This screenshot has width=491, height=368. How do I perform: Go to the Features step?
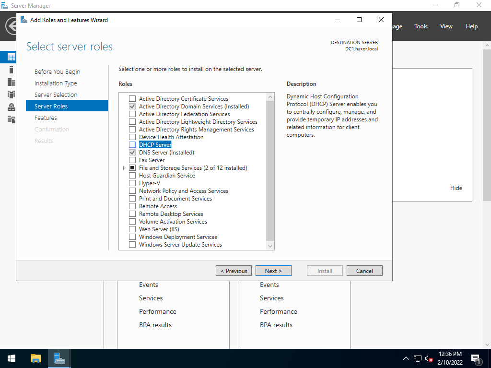tap(46, 118)
